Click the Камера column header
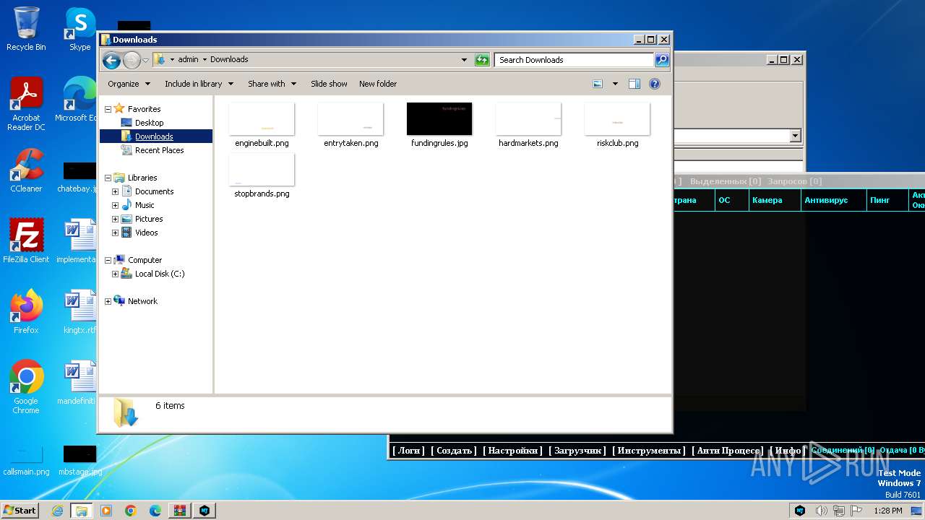Screen dimensions: 925x520 tap(774, 200)
